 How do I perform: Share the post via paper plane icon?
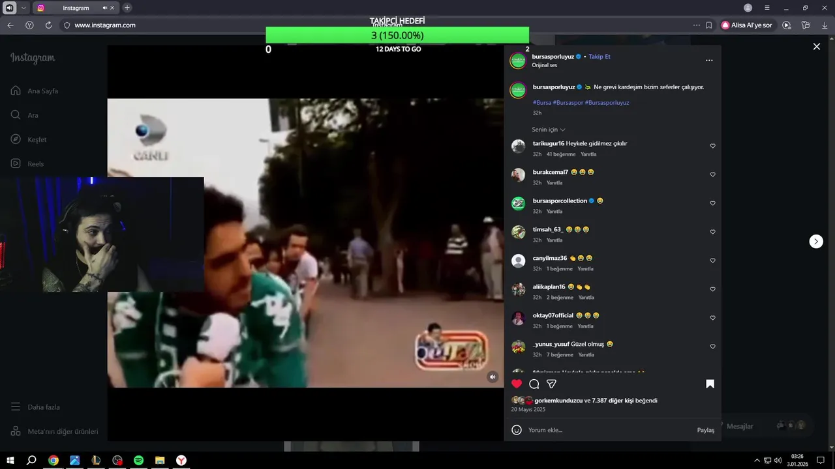tap(551, 384)
